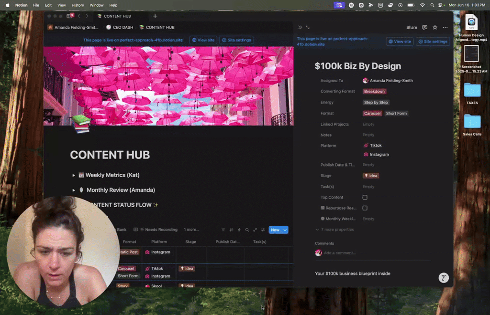The height and width of the screenshot is (315, 490).
Task: Open comments via the speech bubble icon
Action: 424,27
